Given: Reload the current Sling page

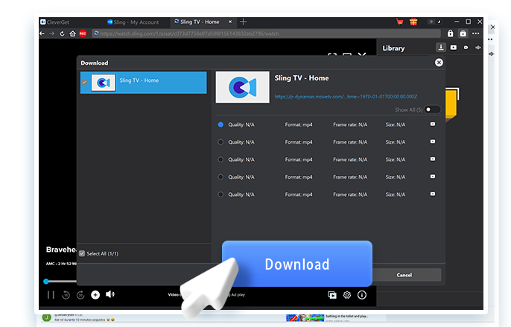Looking at the screenshot, I should pyautogui.click(x=62, y=34).
